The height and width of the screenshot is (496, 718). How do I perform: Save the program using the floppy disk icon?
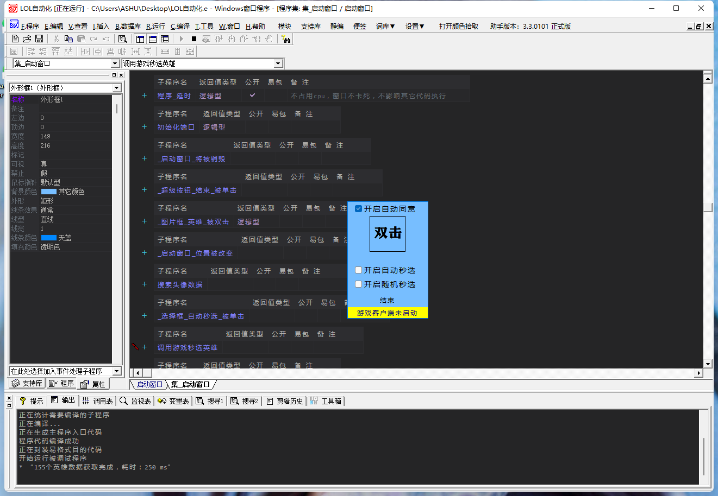pyautogui.click(x=39, y=39)
